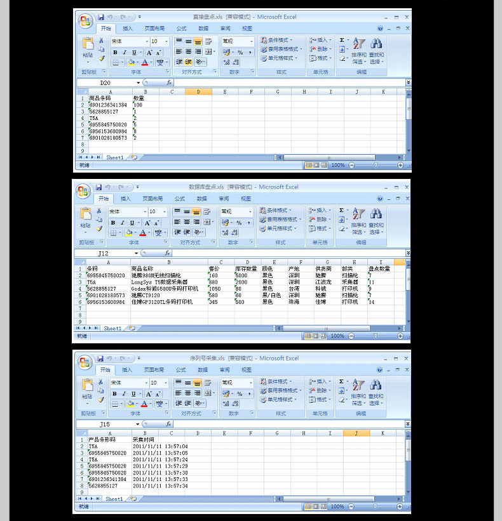
Task: Expand formula bar in 序列号采集.xls window
Action: tap(408, 424)
